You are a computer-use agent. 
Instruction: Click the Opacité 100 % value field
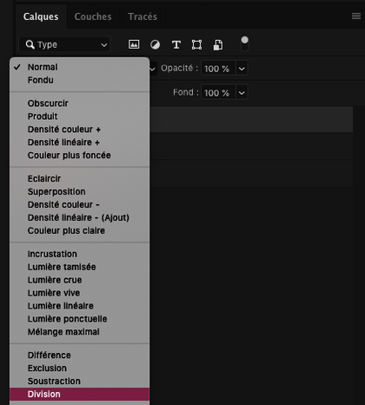pos(218,69)
